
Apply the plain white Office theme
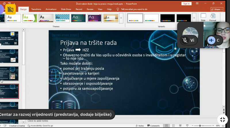pyautogui.click(x=14, y=18)
